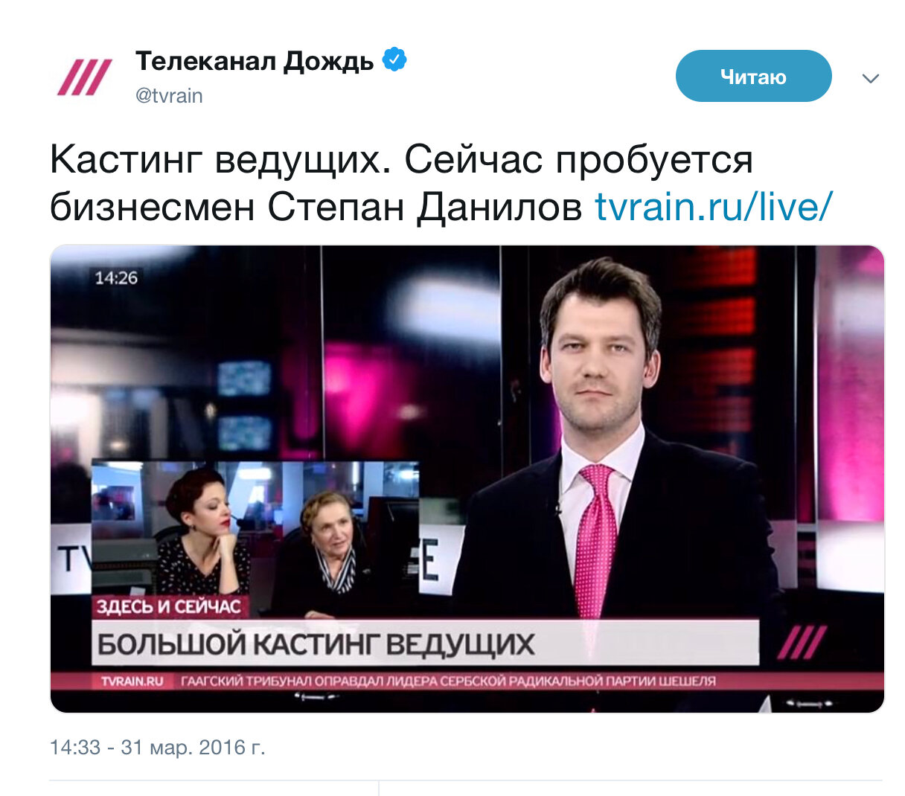Open the tweet's embedded broadcast image
Image resolution: width=905 pixels, height=796 pixels.
[467, 478]
